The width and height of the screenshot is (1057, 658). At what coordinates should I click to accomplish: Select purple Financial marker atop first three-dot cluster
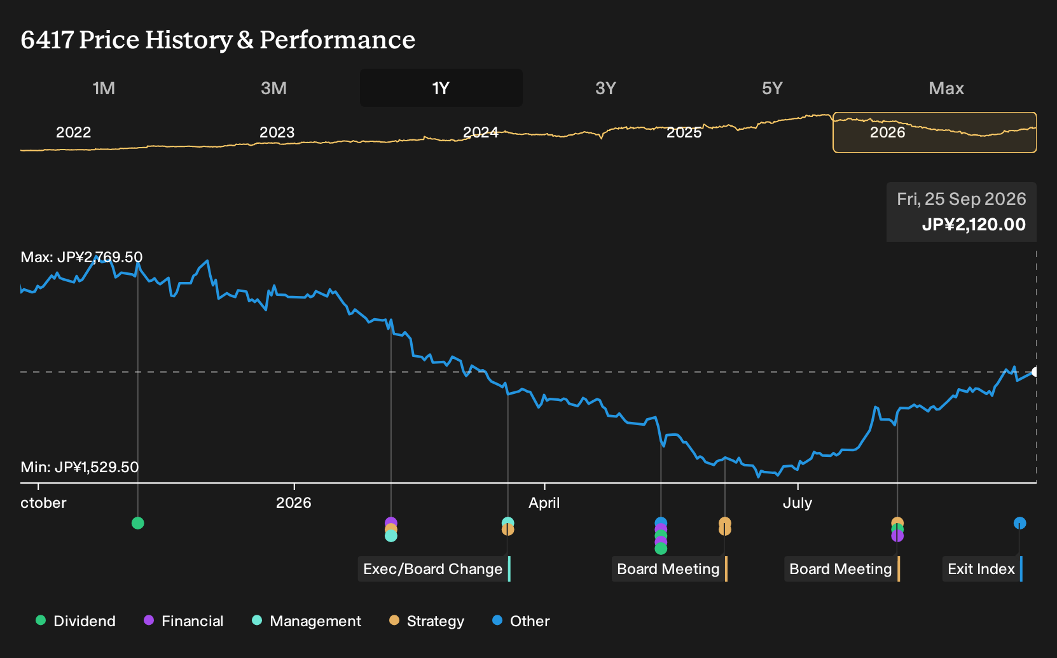pos(391,522)
